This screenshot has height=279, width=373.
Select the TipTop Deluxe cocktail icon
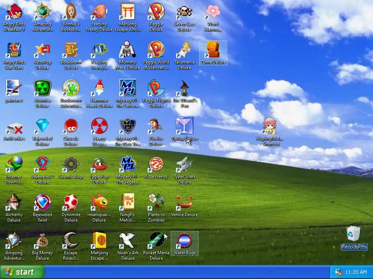tap(184, 126)
